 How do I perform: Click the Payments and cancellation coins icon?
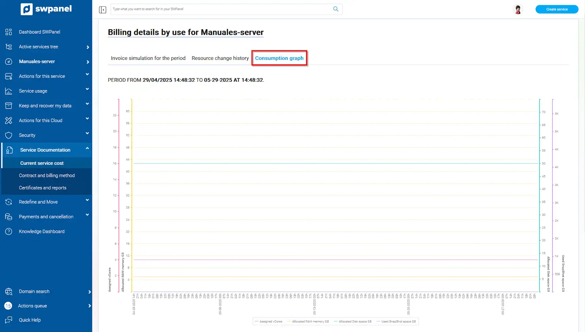pyautogui.click(x=9, y=217)
